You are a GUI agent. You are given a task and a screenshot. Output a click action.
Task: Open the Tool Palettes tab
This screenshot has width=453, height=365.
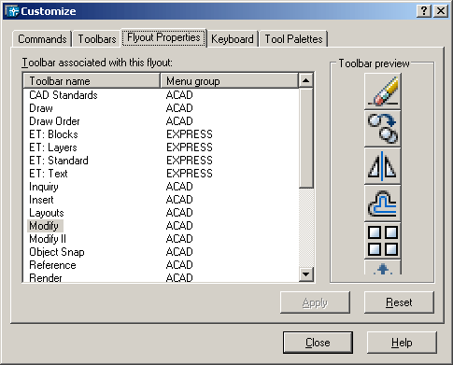pyautogui.click(x=293, y=39)
